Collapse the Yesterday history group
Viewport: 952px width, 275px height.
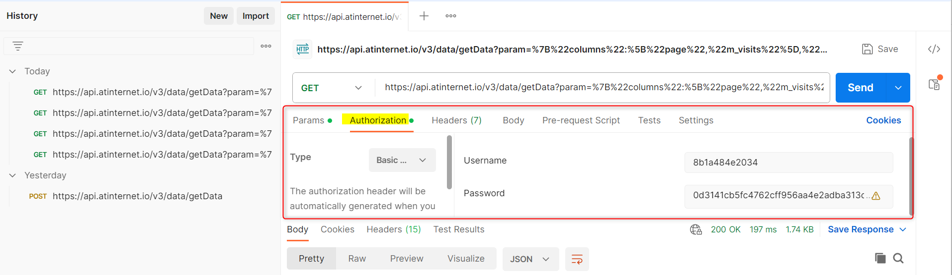pyautogui.click(x=13, y=175)
